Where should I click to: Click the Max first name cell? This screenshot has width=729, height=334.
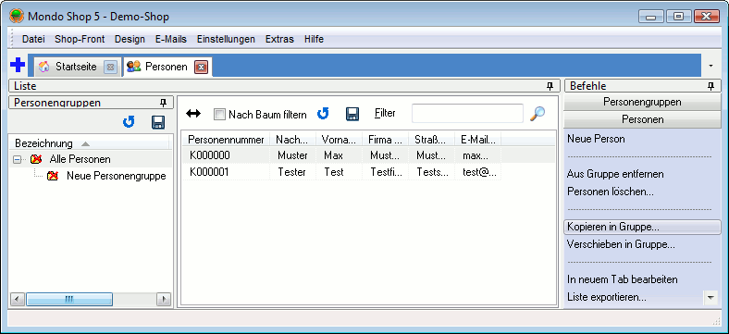click(x=340, y=155)
